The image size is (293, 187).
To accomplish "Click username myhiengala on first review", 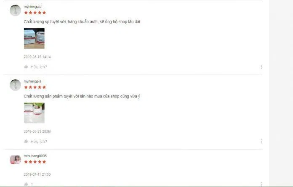I will pos(32,7).
